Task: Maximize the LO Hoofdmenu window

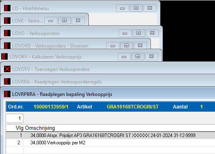Action: coord(136,8)
